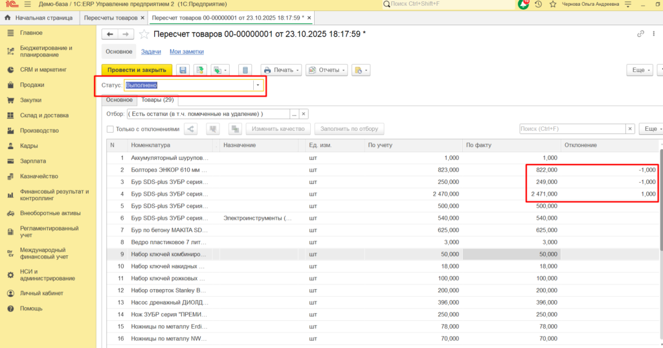
Task: Click the split-row icon next to the checkbox
Action: pos(191,129)
